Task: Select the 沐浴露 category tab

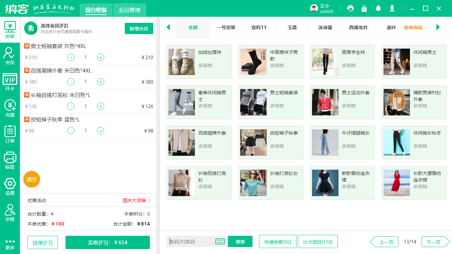Action: [x=325, y=27]
